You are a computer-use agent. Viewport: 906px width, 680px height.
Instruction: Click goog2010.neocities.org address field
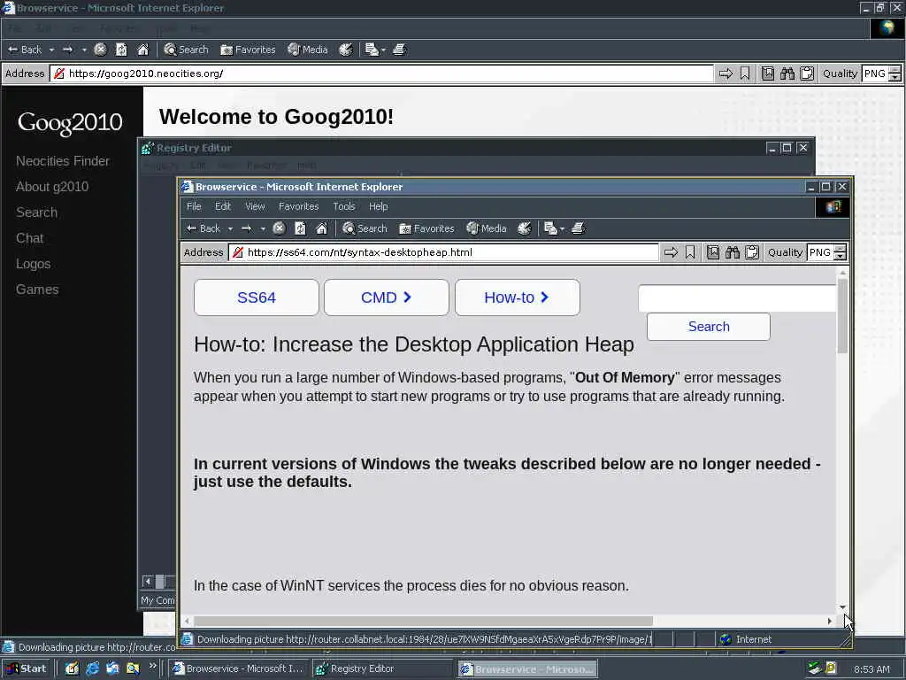381,73
